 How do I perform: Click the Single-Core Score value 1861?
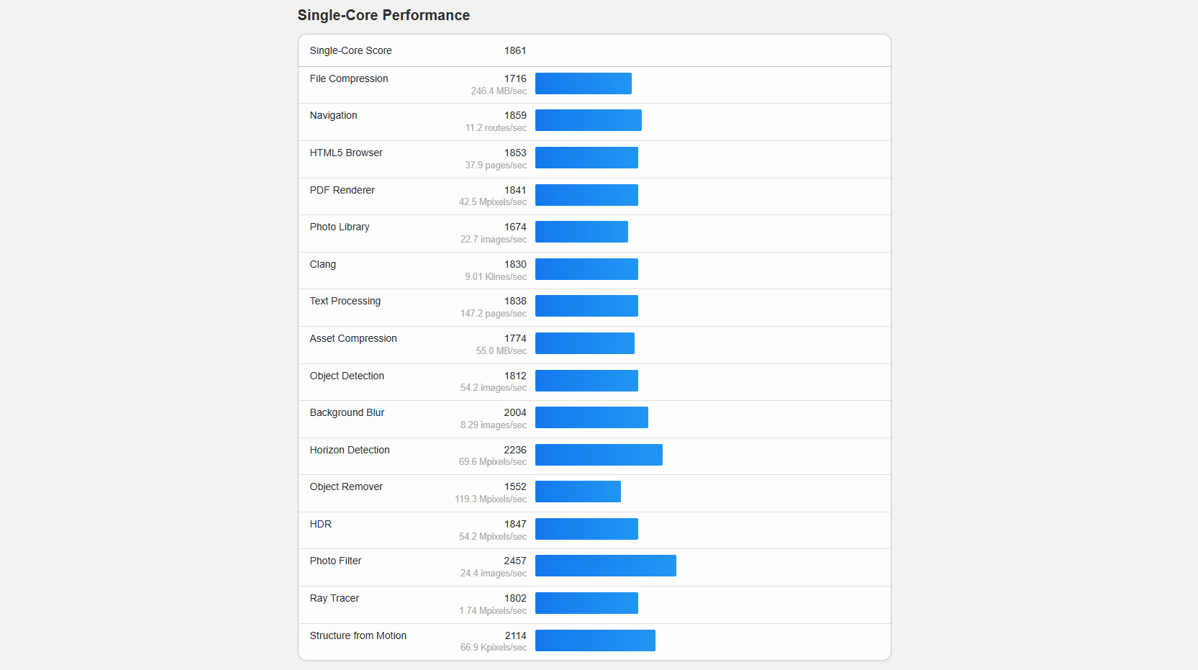pyautogui.click(x=514, y=50)
